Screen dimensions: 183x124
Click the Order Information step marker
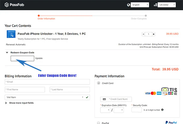tap(39, 15)
